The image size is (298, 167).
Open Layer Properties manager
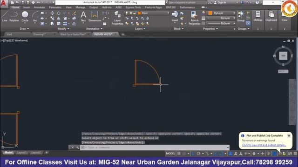pos(117,18)
